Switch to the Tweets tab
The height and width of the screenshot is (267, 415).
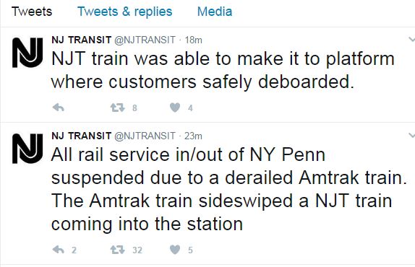pos(32,12)
